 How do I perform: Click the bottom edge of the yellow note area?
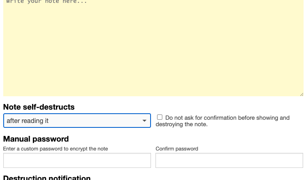tap(153, 95)
